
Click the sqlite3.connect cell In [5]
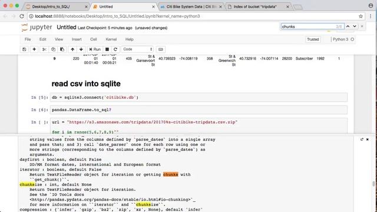(x=199, y=97)
